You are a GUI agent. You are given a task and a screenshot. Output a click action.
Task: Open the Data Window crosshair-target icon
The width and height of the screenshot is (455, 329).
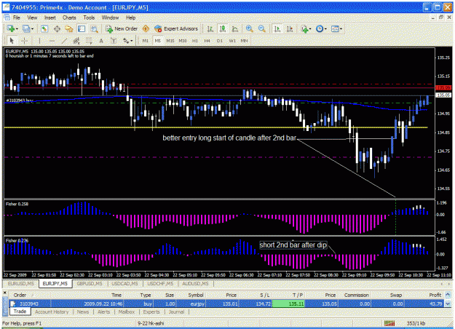[x=57, y=28]
